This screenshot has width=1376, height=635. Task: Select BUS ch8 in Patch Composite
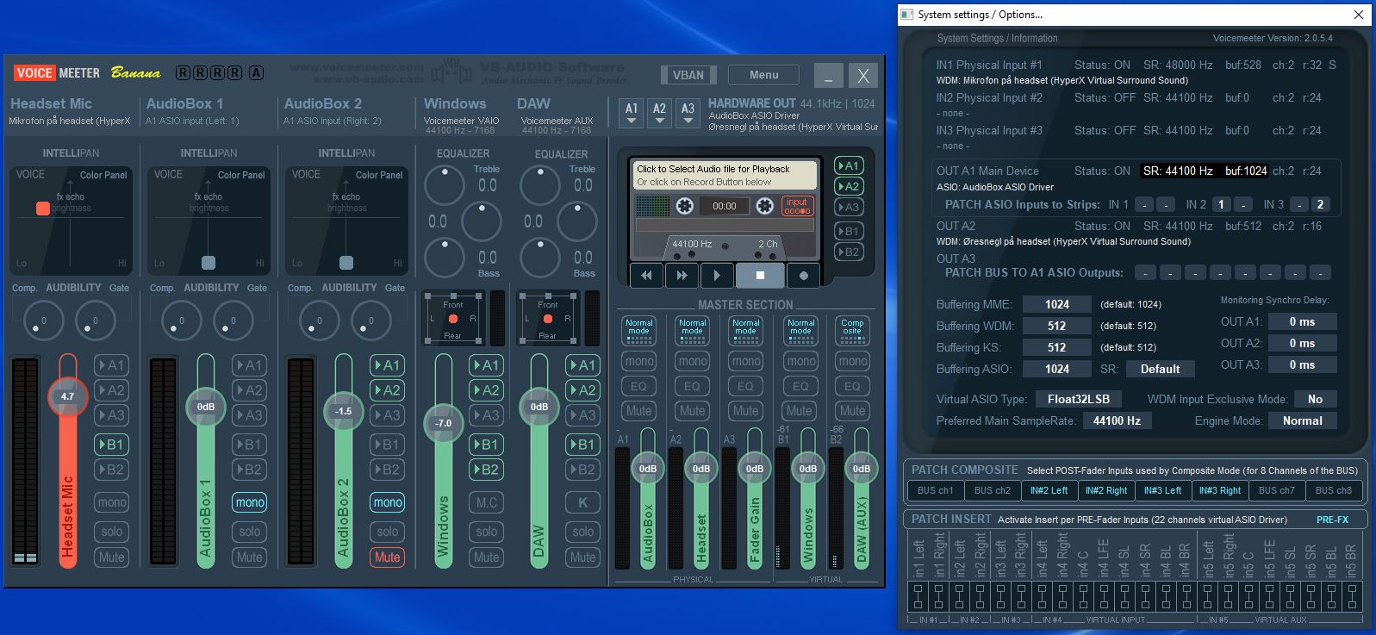pyautogui.click(x=1333, y=490)
